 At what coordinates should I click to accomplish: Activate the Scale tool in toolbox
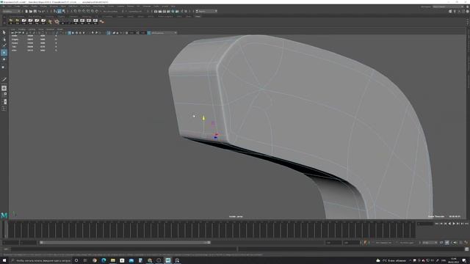pos(4,67)
